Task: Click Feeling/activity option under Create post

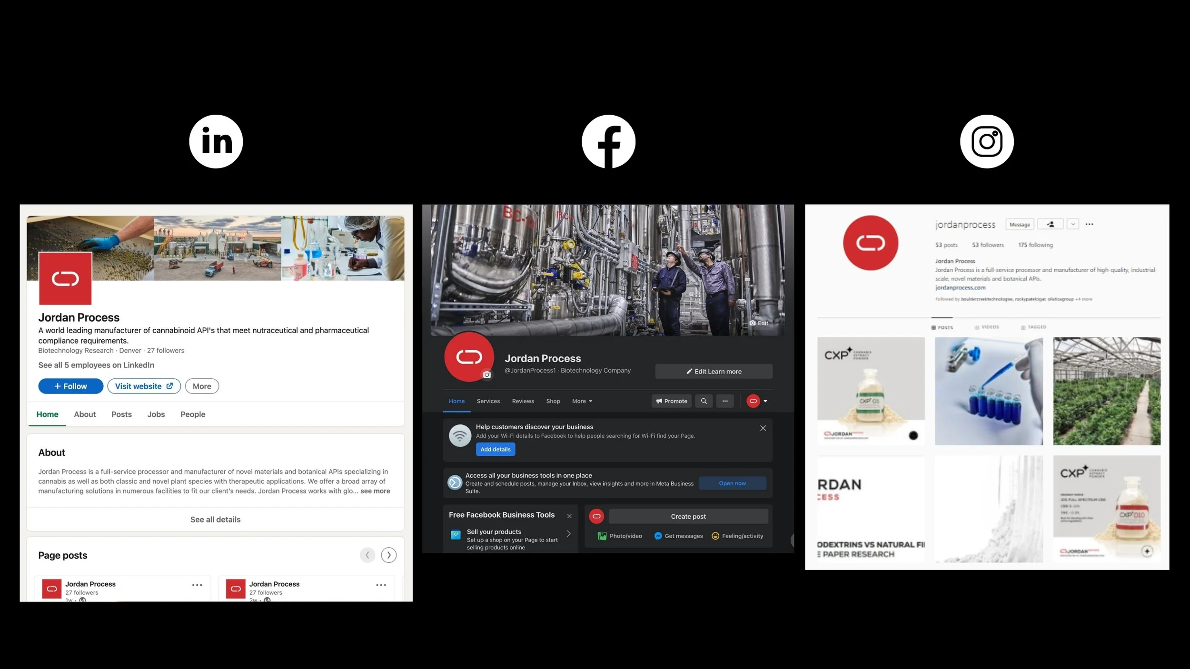Action: [737, 536]
